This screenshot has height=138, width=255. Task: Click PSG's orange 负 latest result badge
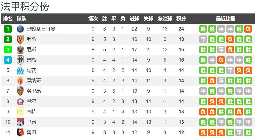pos(248,29)
